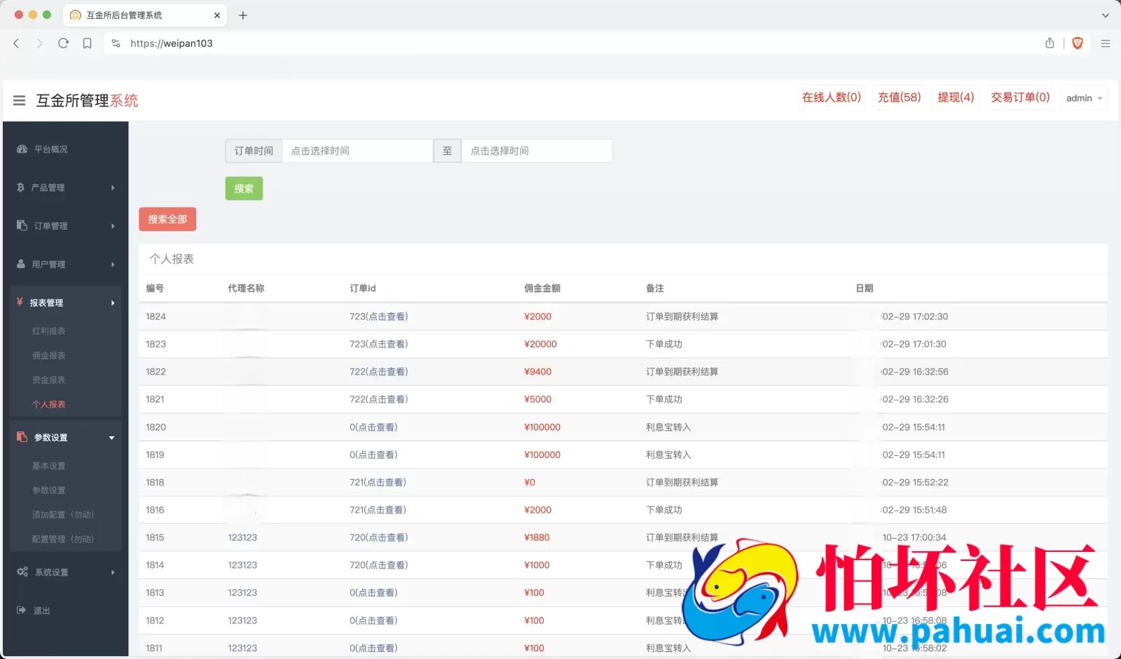Click the 订单时间 label
1121x659 pixels.
[x=254, y=151]
